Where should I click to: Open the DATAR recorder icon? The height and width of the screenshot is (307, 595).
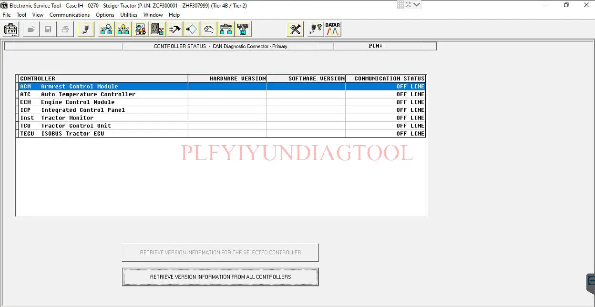[332, 30]
